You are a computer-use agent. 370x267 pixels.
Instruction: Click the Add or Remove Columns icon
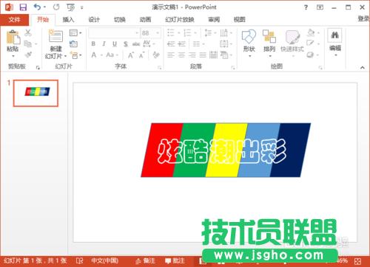pos(197,44)
